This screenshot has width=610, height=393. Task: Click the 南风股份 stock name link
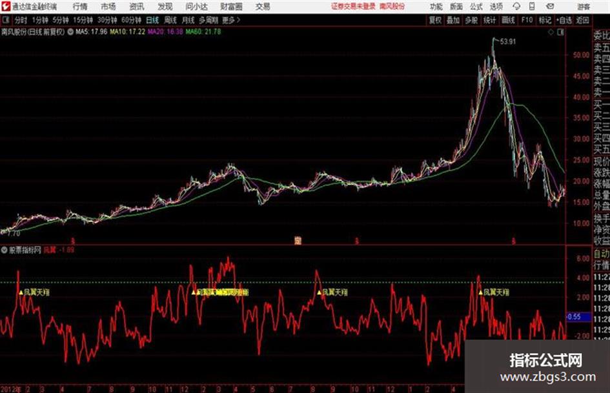pyautogui.click(x=392, y=6)
